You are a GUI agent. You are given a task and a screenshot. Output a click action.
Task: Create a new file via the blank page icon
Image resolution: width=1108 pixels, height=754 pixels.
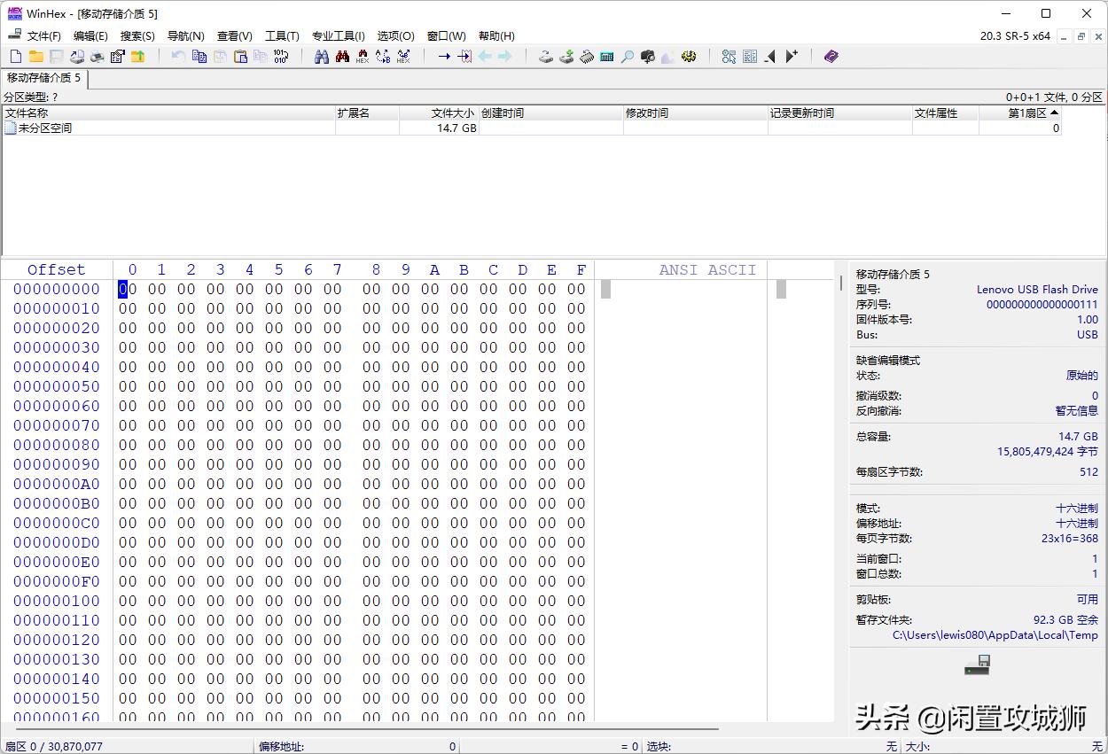coord(14,56)
